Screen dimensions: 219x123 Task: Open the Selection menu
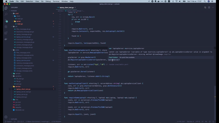tap(29, 1)
